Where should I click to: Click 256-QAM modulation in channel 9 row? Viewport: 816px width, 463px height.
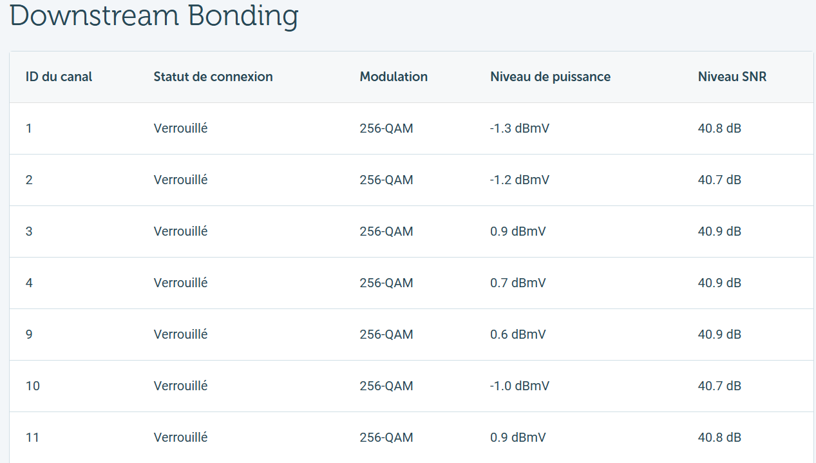386,334
